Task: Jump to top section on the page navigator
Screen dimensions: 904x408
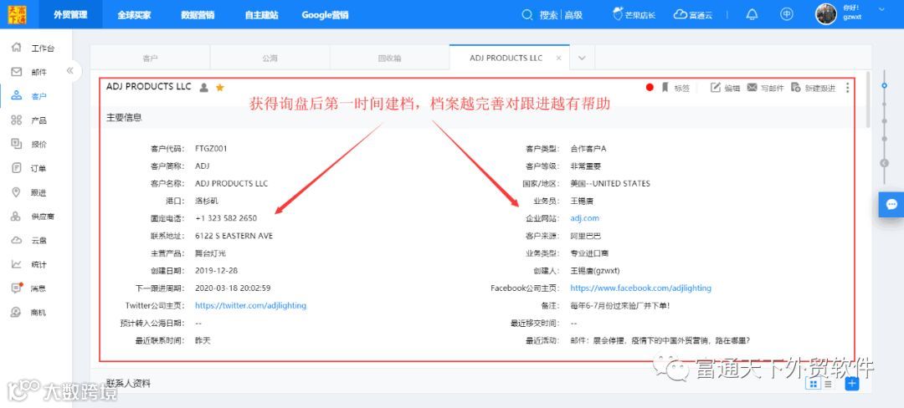Action: (885, 86)
